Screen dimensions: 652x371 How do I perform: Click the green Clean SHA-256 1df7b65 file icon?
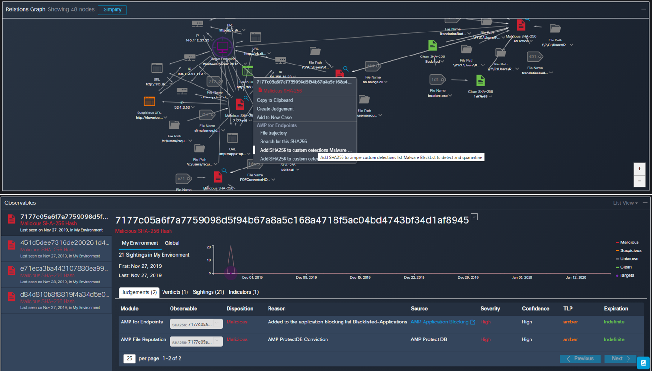click(480, 81)
